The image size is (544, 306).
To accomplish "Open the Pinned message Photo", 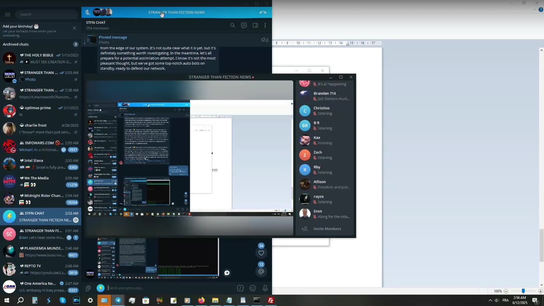I will point(170,40).
